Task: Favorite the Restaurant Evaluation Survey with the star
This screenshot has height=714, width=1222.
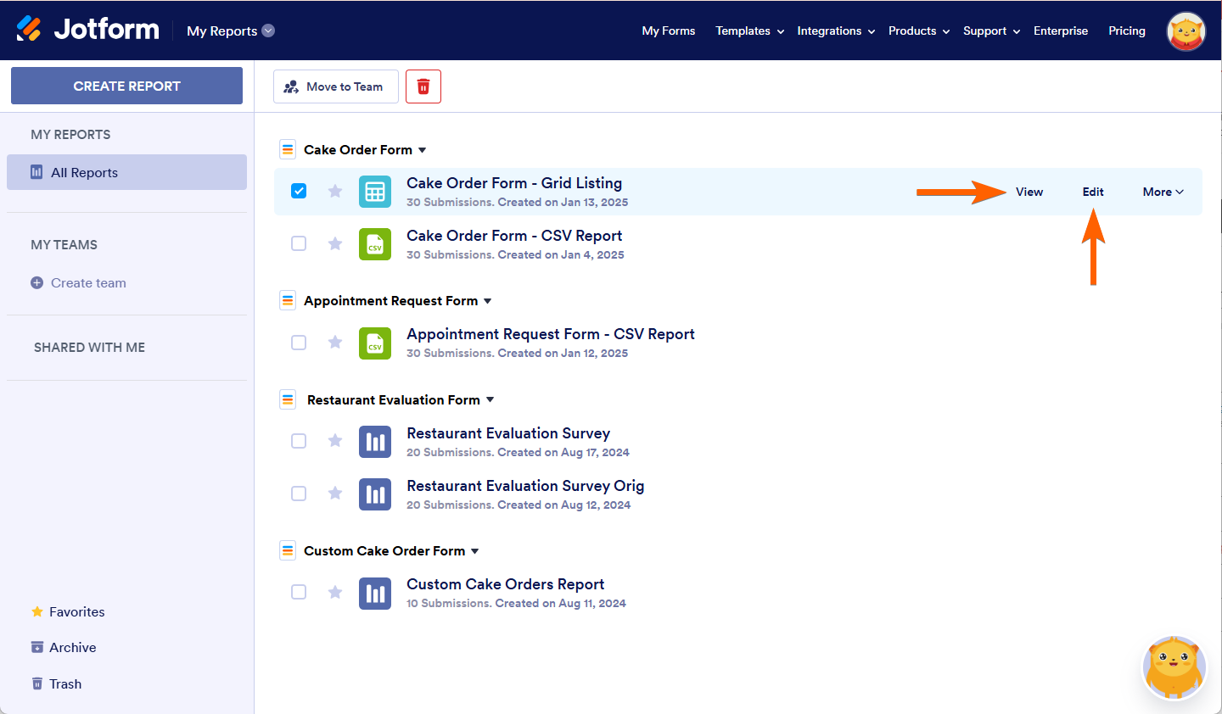Action: 334,441
